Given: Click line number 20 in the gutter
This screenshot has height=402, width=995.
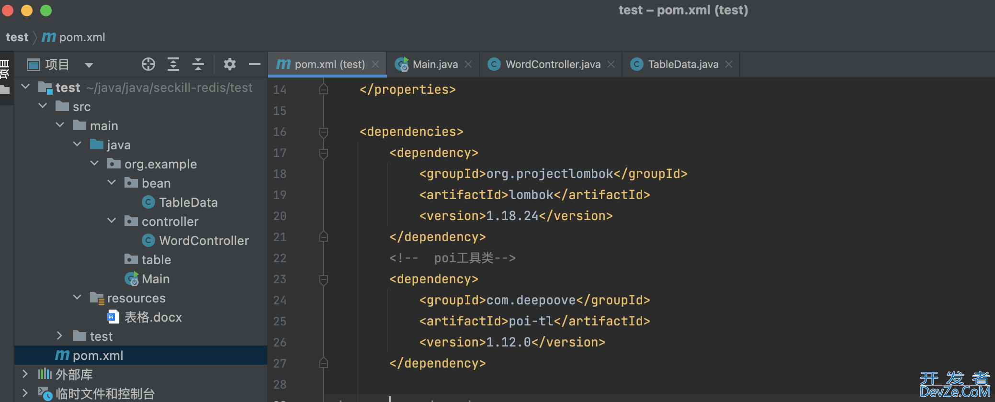Looking at the screenshot, I should point(280,216).
